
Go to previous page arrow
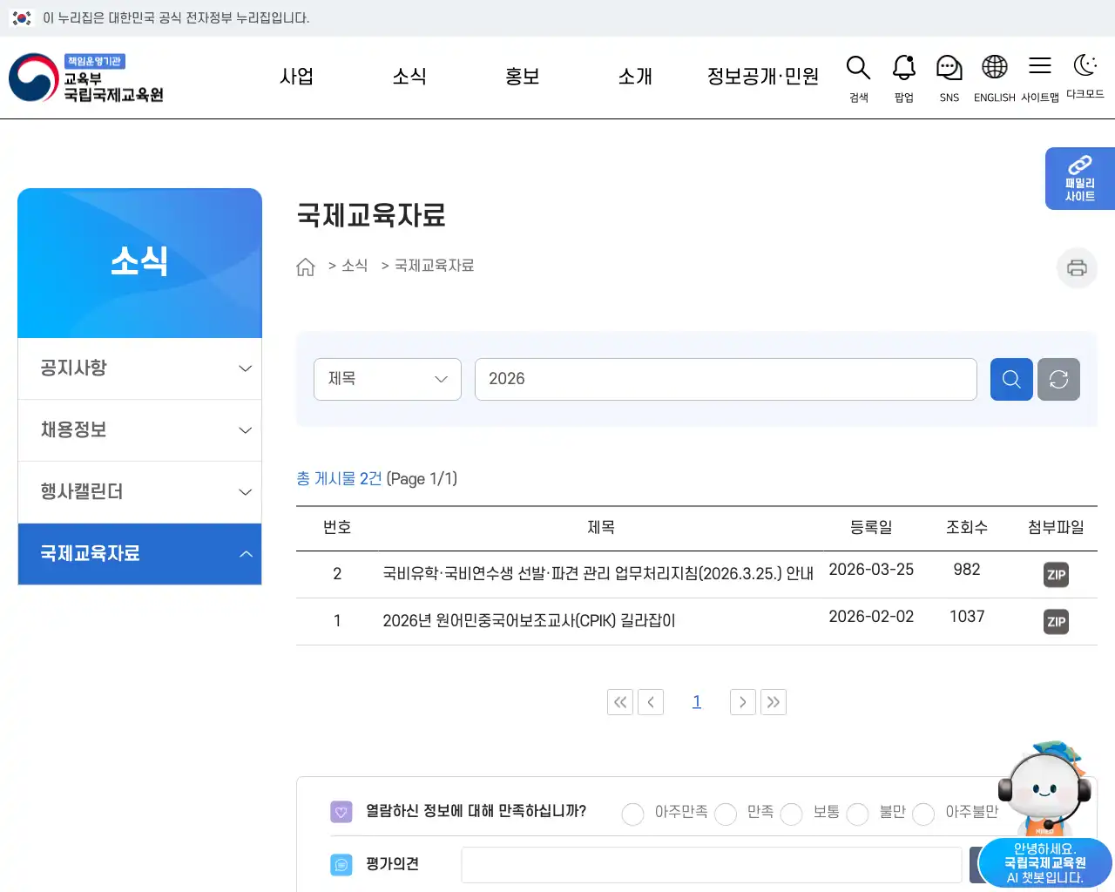[x=651, y=702]
